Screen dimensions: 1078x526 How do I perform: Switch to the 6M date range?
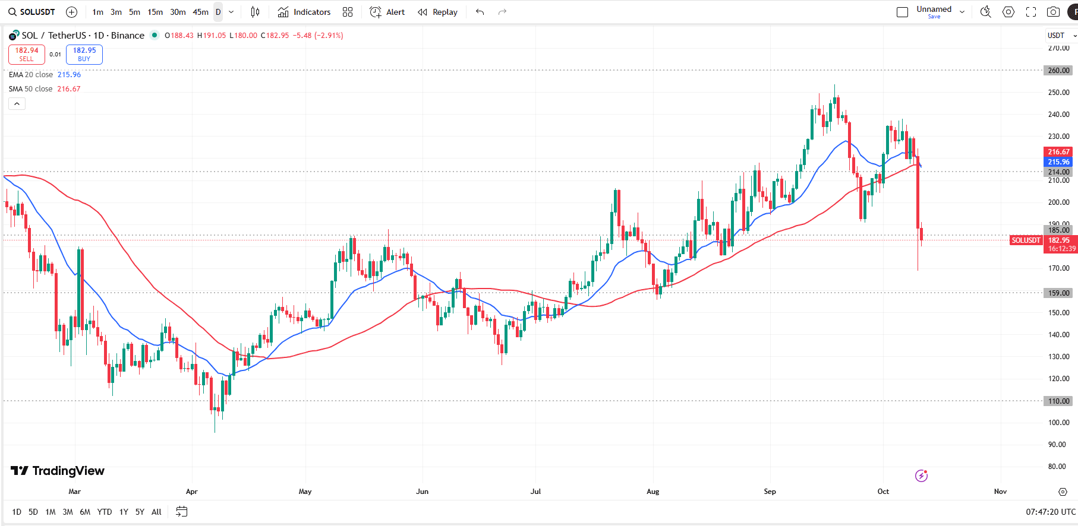click(x=85, y=512)
